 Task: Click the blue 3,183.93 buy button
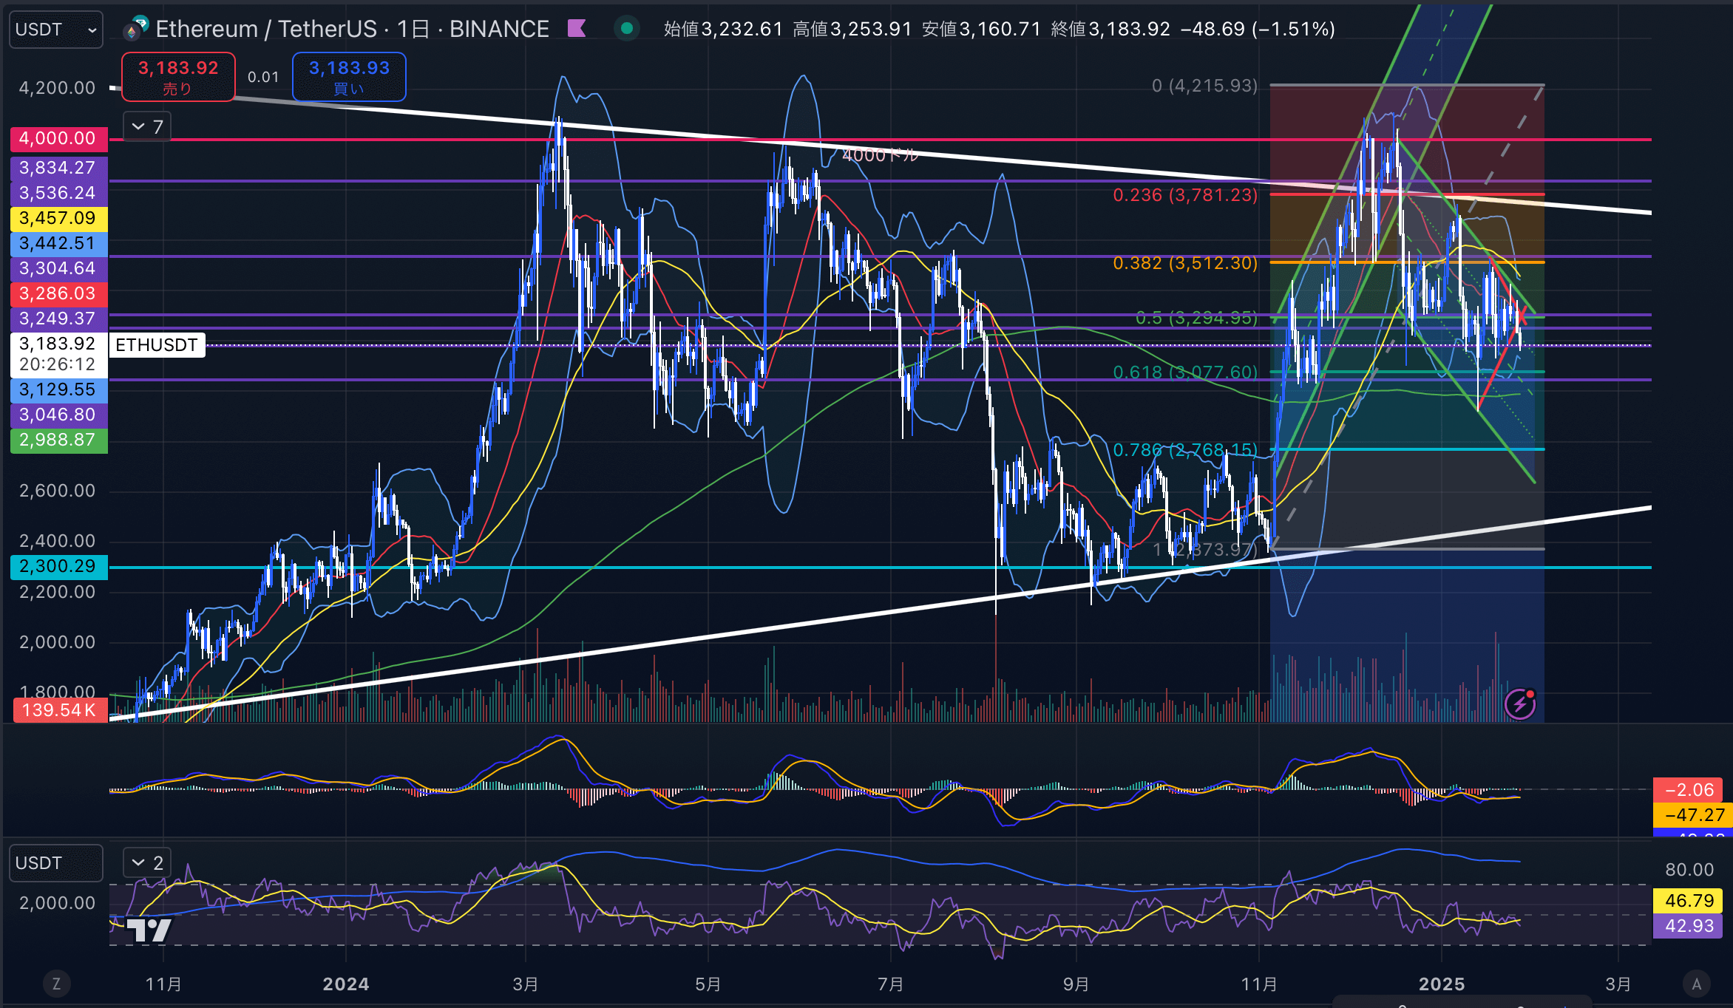click(x=349, y=77)
